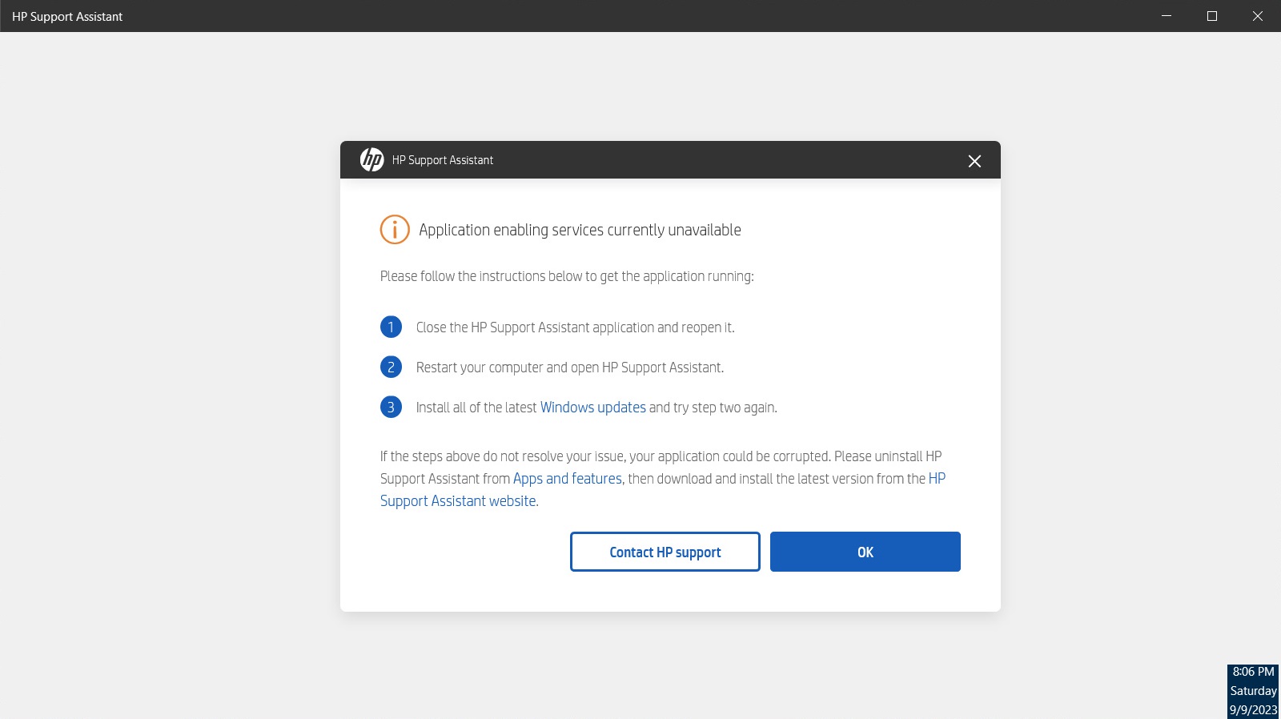The width and height of the screenshot is (1281, 719).
Task: Minimize the HP Support Assistant window
Action: point(1167,16)
